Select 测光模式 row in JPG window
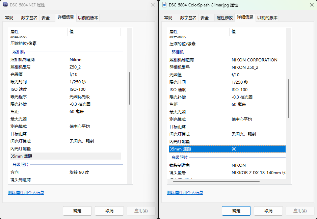This screenshot has height=219, width=317. [x=227, y=119]
